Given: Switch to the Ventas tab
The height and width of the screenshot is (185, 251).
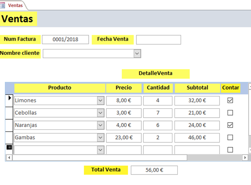Looking at the screenshot, I should pyautogui.click(x=15, y=5).
